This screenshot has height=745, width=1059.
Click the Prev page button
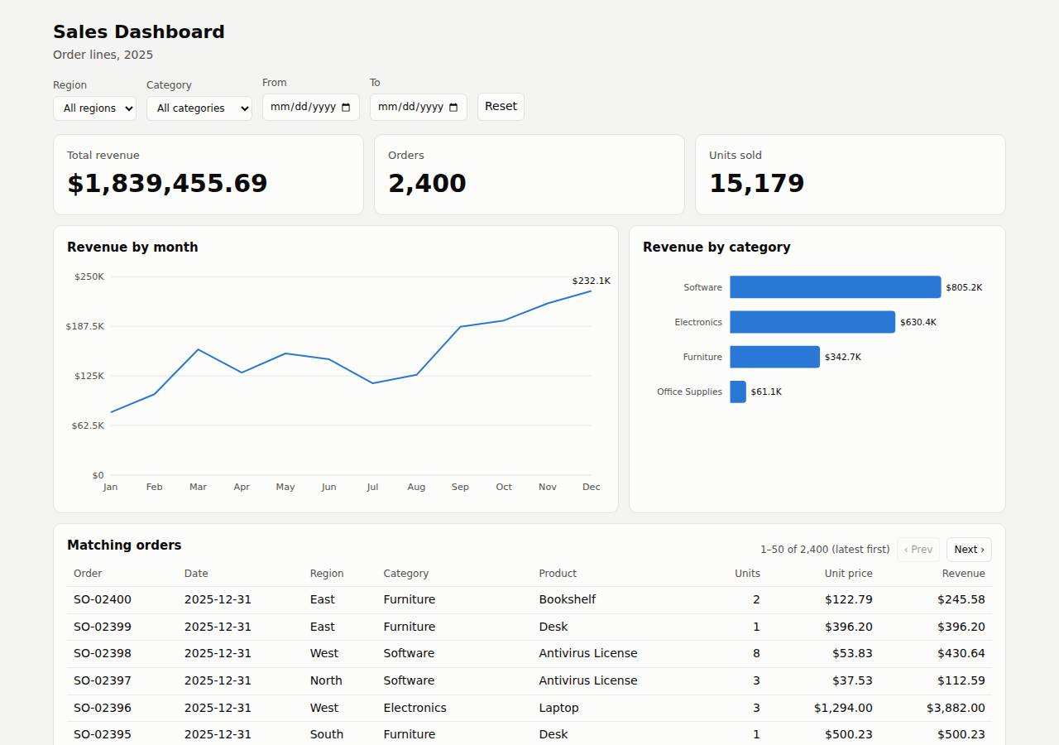(918, 550)
